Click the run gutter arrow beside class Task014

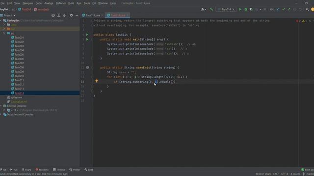87,35
